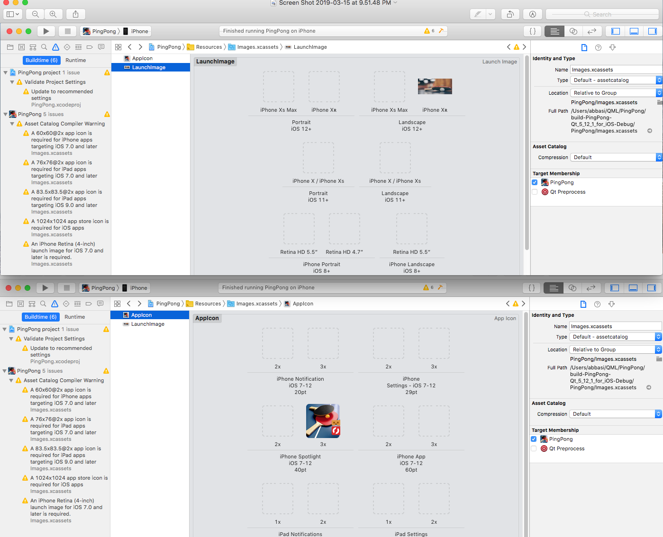Switch to the standard editor in the upper window
This screenshot has width=663, height=537.
coord(554,31)
